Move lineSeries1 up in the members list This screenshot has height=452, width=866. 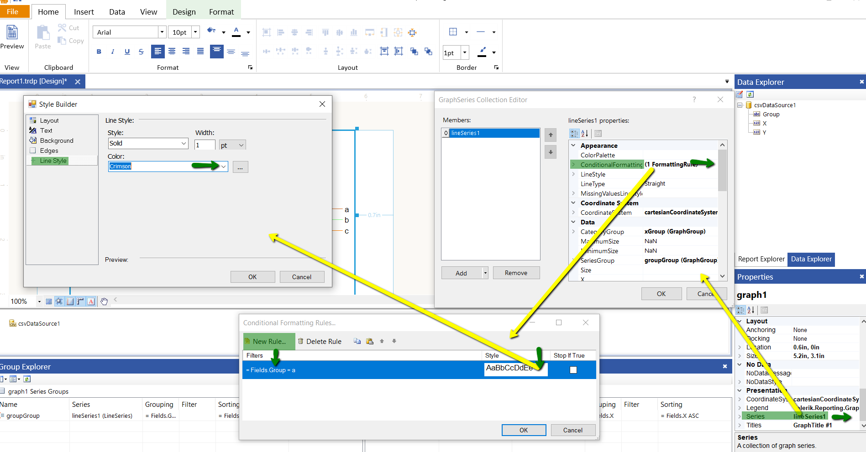551,135
